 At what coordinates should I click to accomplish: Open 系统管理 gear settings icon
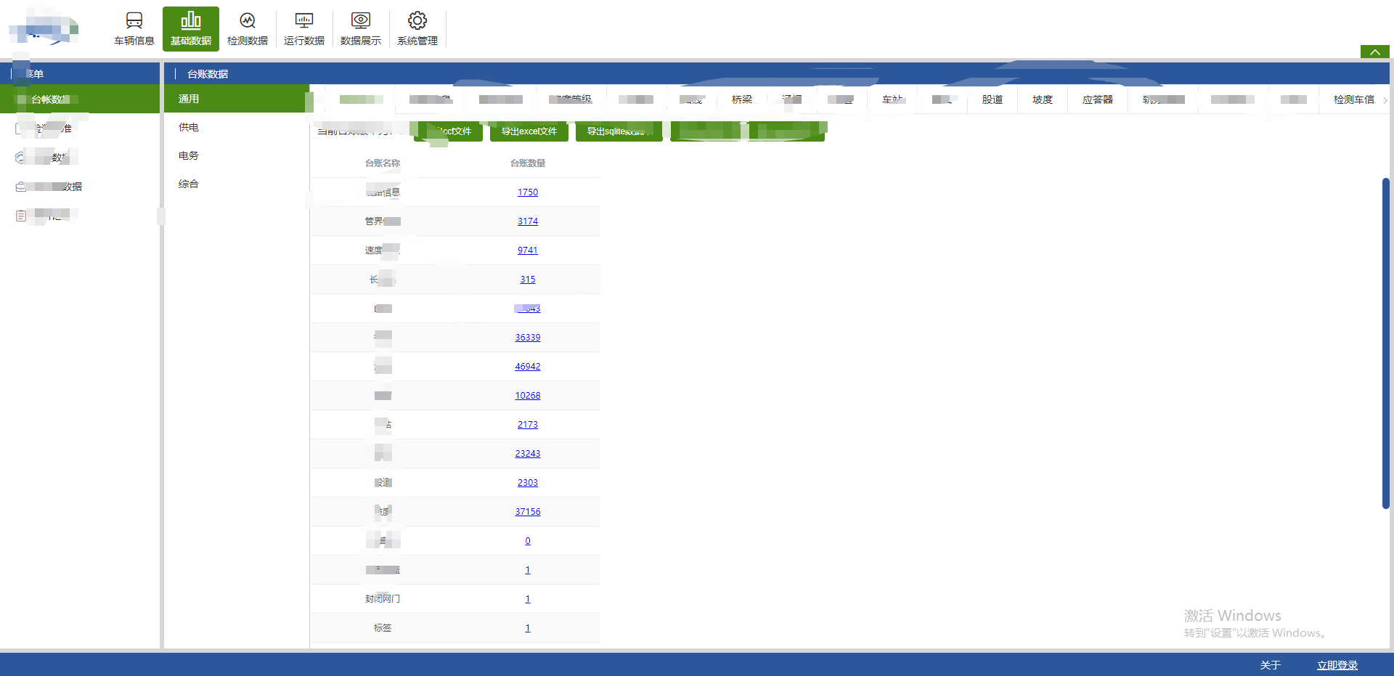tap(417, 20)
